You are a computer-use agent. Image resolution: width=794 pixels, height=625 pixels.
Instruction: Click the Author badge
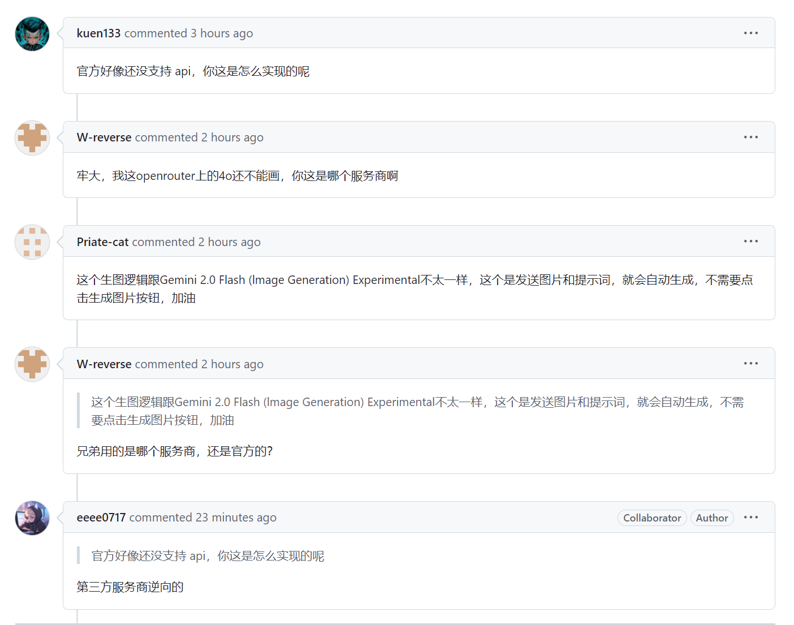coord(712,518)
